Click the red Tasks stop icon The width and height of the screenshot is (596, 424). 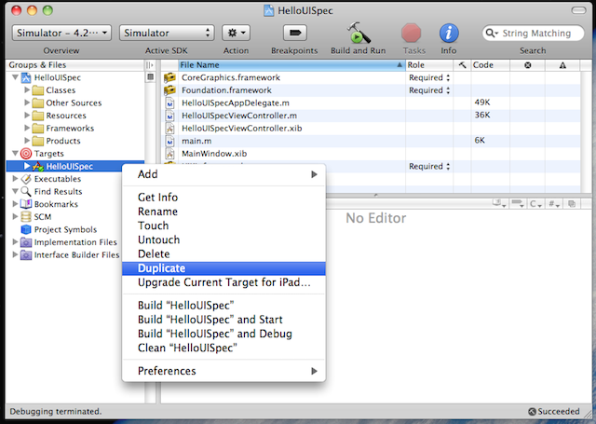[x=412, y=34]
